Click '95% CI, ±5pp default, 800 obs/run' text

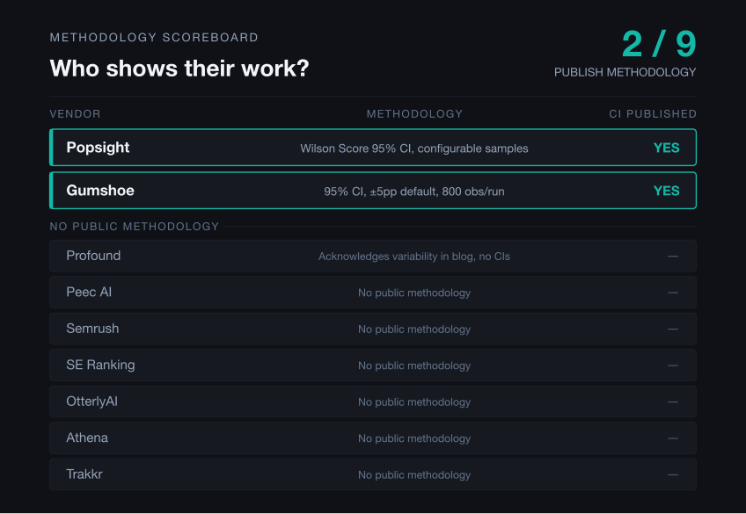click(x=414, y=192)
